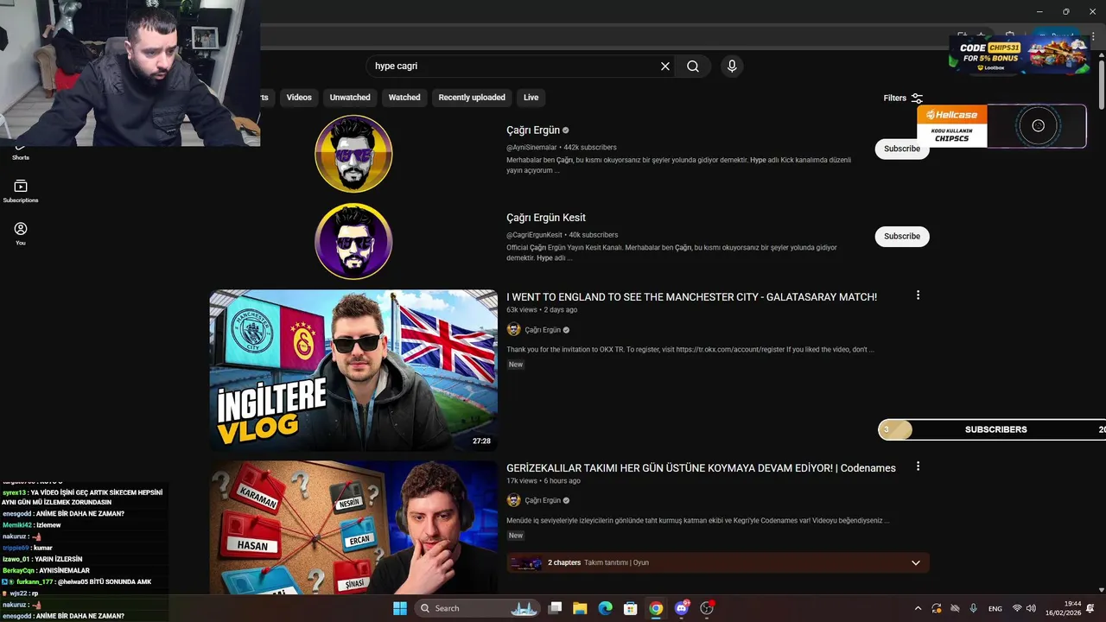The height and width of the screenshot is (622, 1106).
Task: Subscribe to Çağrı Ergün channel
Action: [x=902, y=149]
